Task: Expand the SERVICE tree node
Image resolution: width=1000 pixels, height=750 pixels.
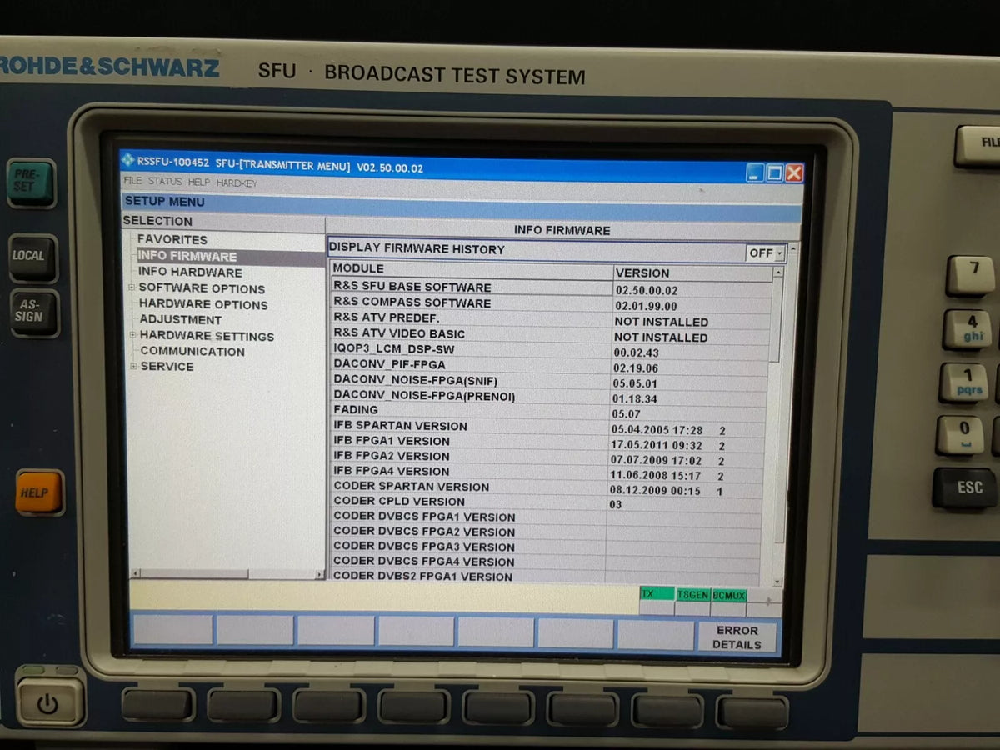Action: pyautogui.click(x=133, y=367)
